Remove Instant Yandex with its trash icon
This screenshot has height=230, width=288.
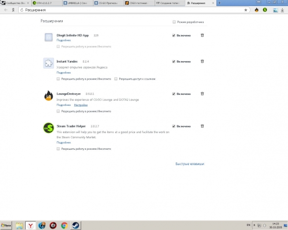click(x=202, y=61)
